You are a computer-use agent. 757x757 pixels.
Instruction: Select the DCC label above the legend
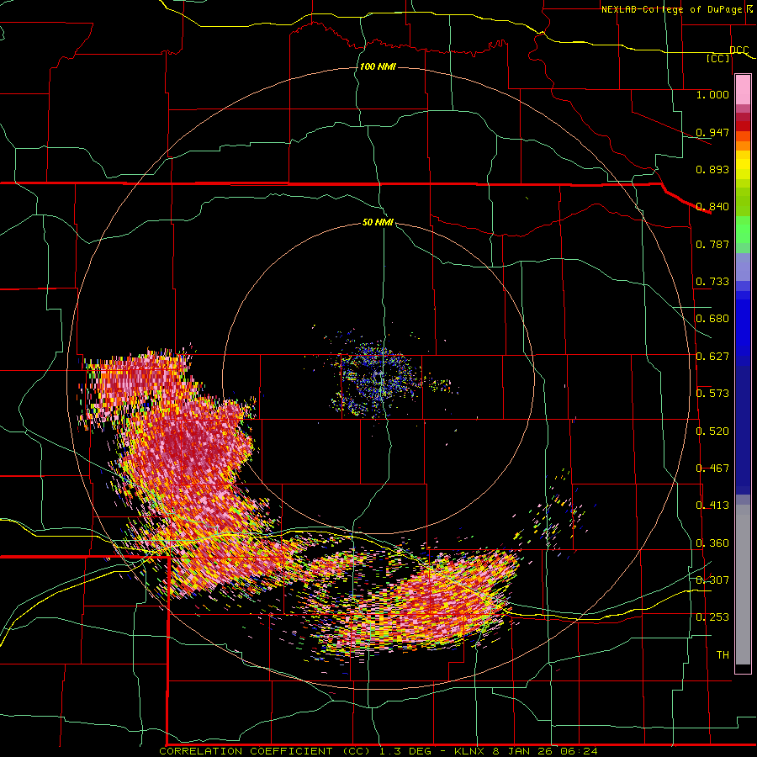(738, 50)
